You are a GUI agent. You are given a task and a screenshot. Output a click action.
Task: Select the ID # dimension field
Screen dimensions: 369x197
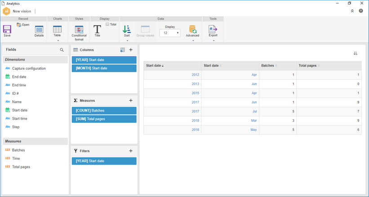(x=15, y=94)
